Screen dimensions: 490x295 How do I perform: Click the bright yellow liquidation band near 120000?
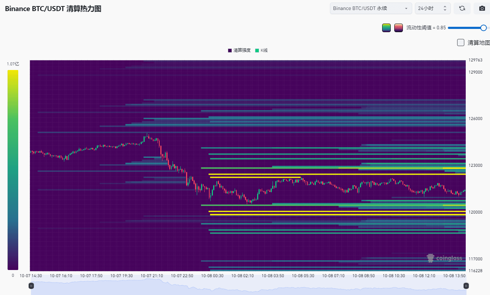click(321, 211)
